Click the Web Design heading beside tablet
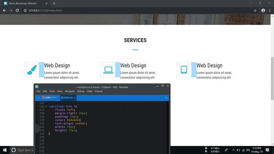 (x=209, y=65)
